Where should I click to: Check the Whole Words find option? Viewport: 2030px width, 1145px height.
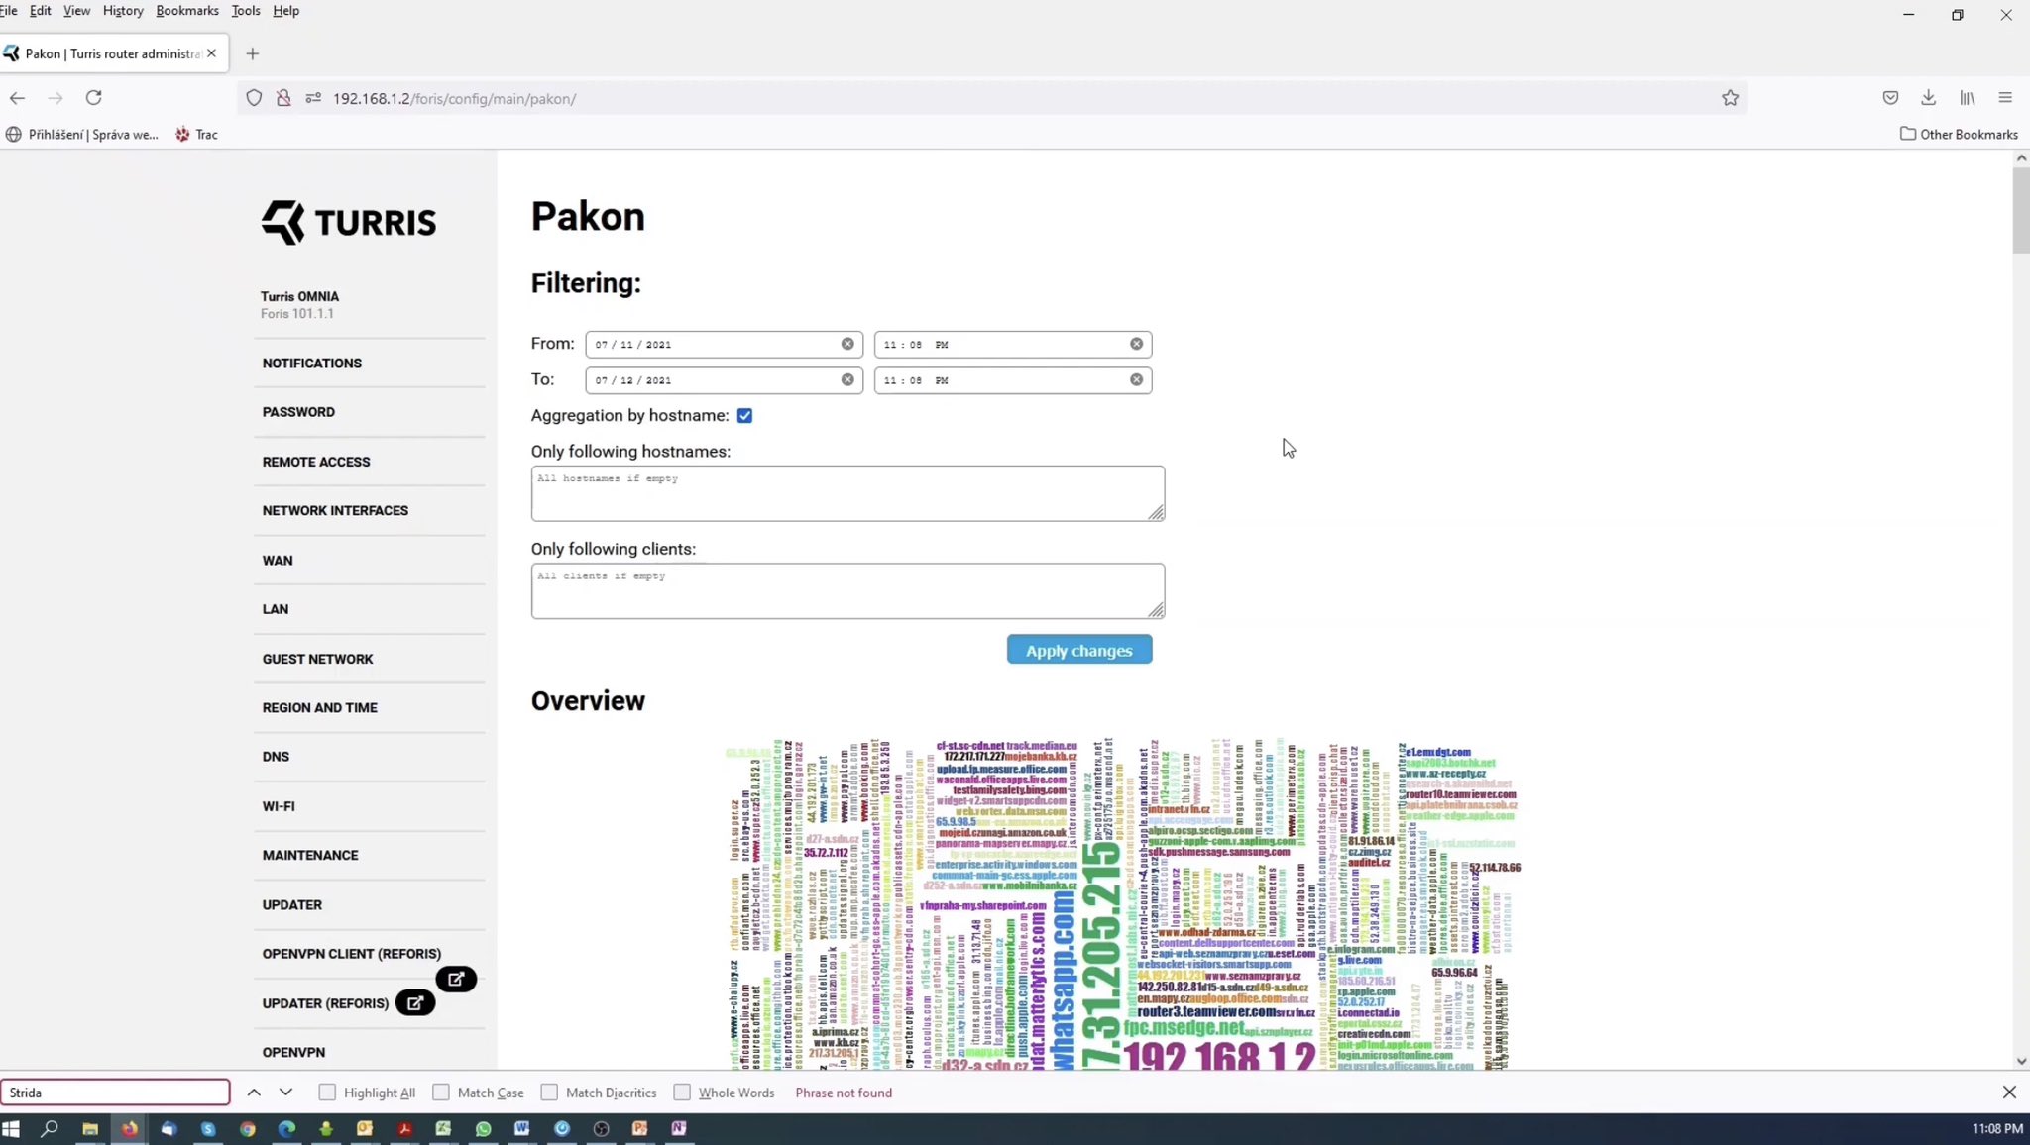click(682, 1093)
